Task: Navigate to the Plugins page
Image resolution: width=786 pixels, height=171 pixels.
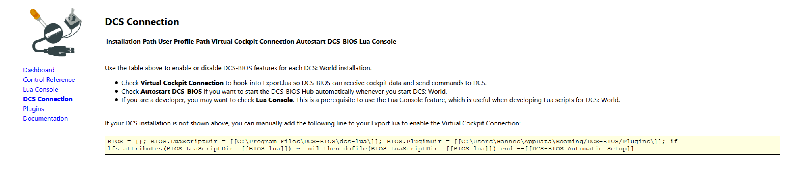Action: point(34,109)
